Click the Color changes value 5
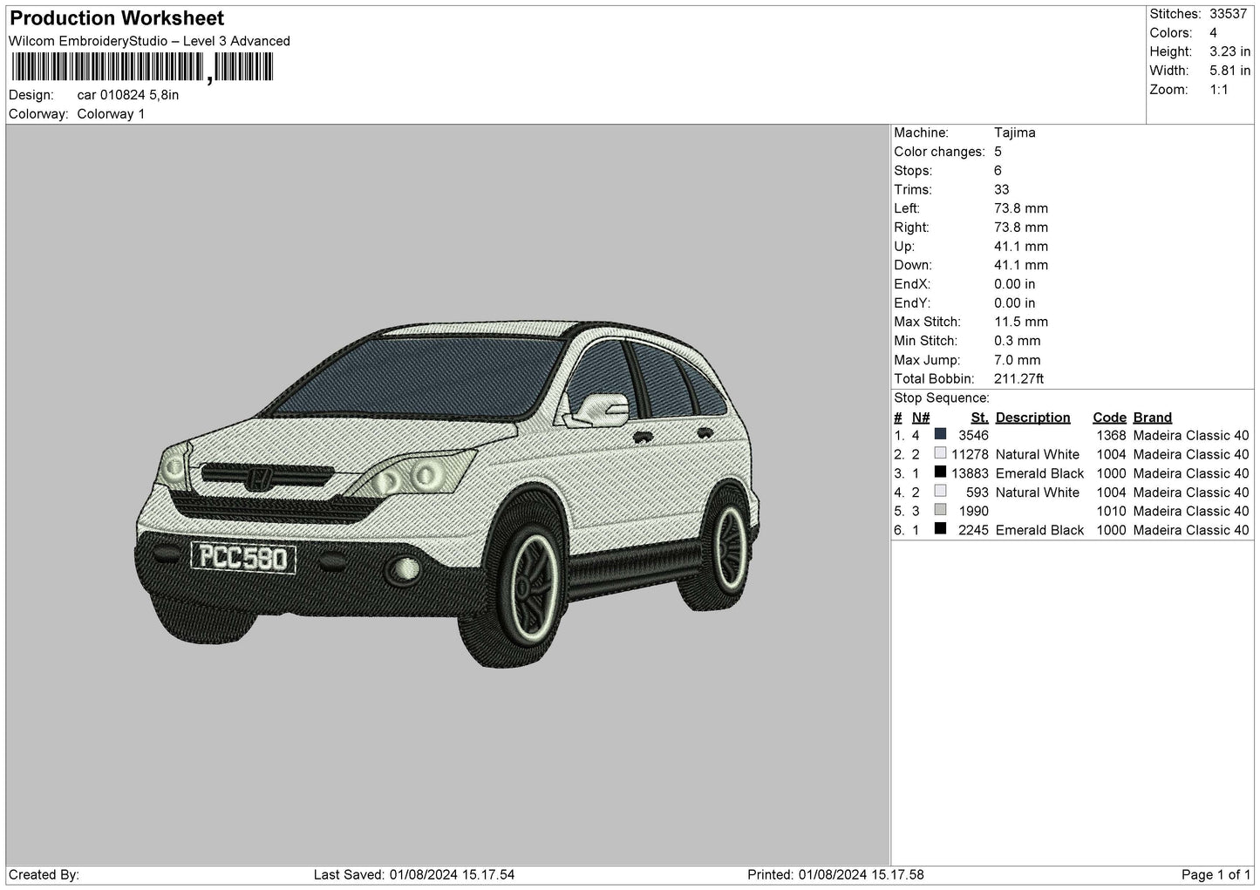 click(x=998, y=153)
